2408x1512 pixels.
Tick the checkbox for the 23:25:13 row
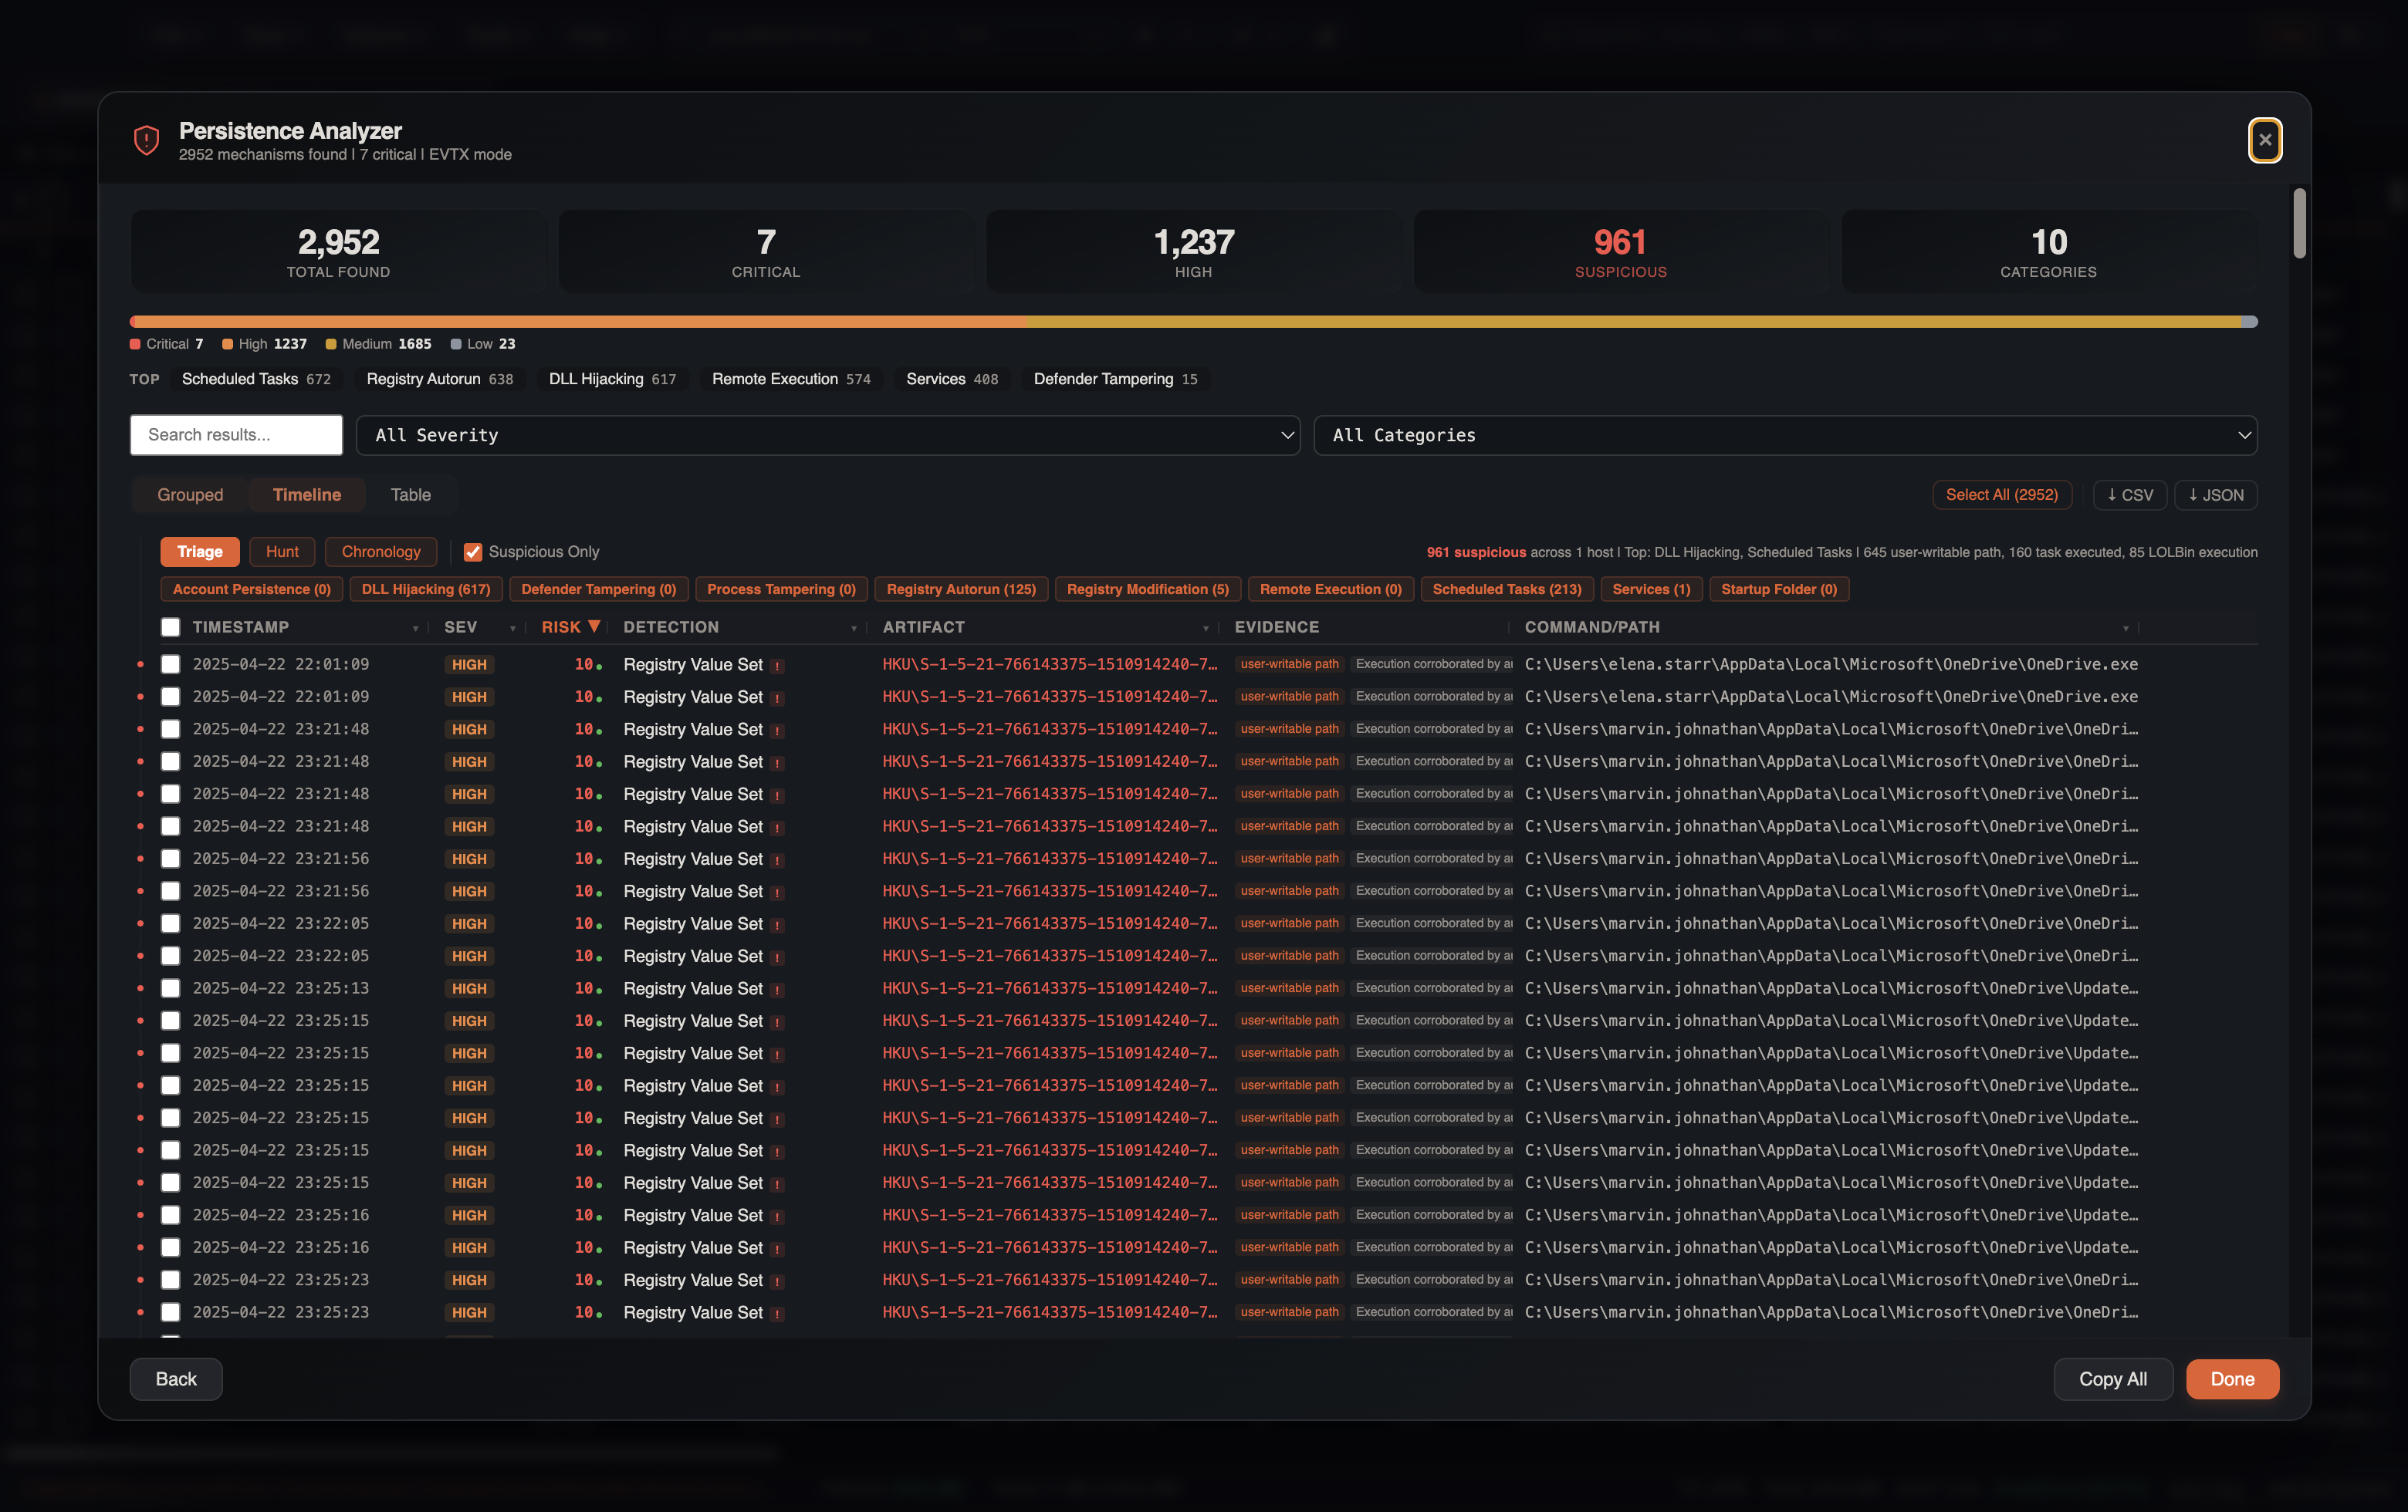coord(171,988)
